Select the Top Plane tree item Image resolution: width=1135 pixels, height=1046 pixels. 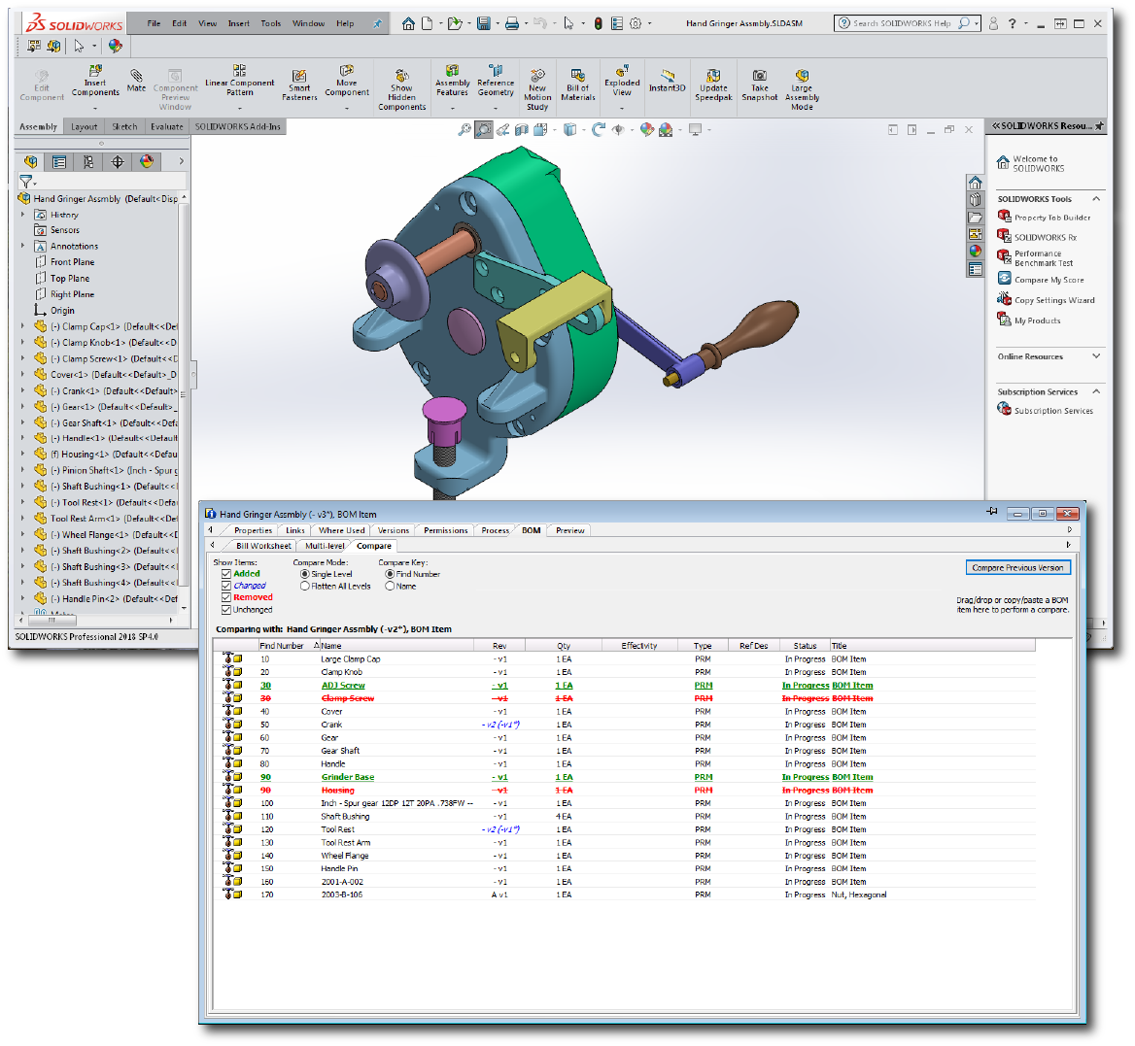(70, 279)
